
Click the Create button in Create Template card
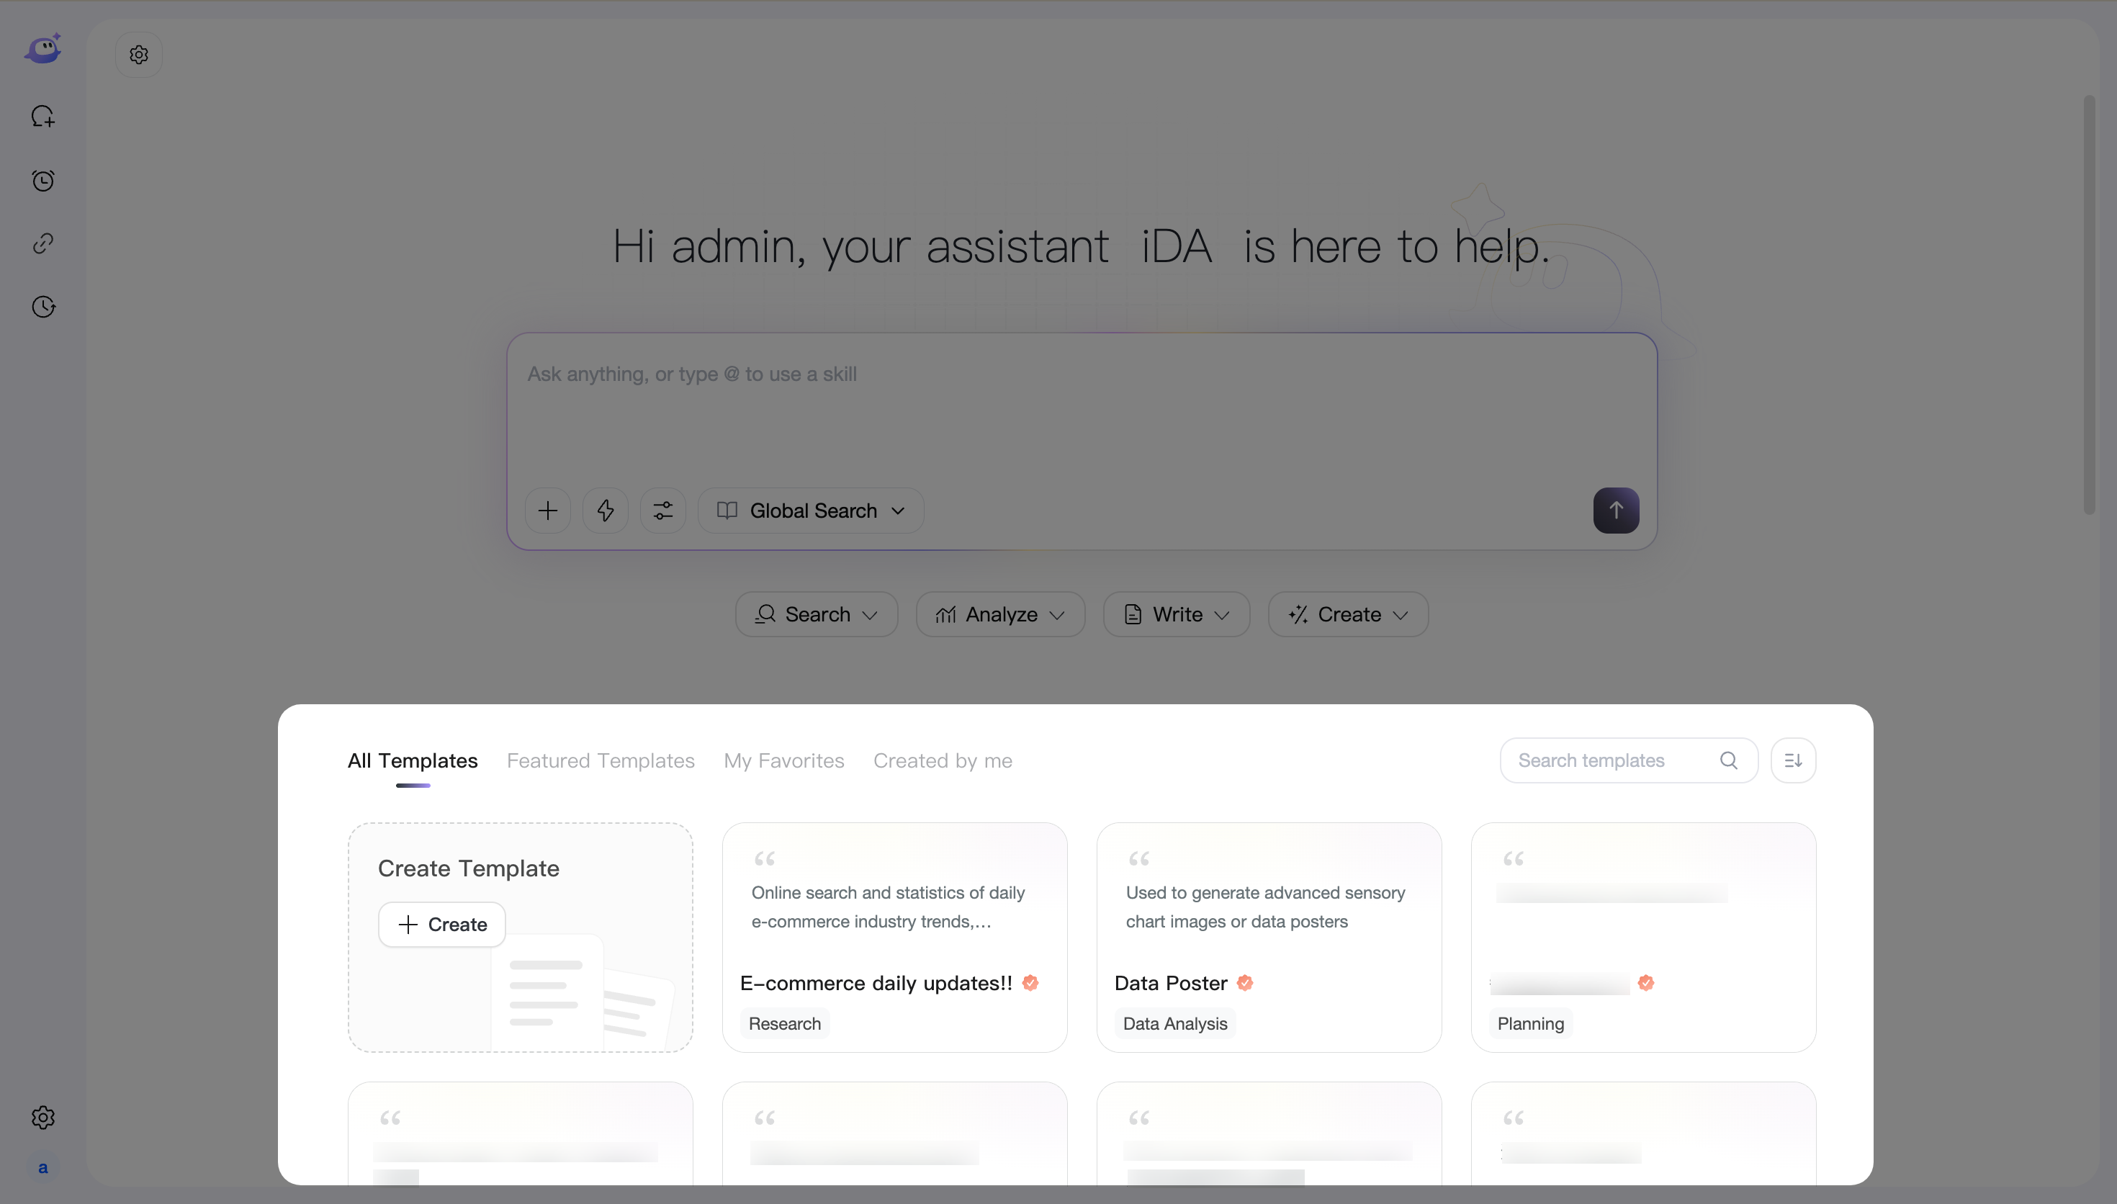[442, 925]
